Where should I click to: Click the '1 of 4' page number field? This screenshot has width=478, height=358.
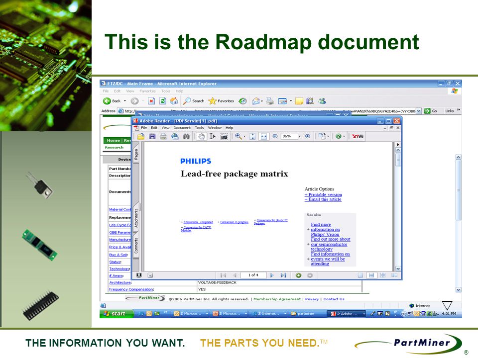coord(253,275)
